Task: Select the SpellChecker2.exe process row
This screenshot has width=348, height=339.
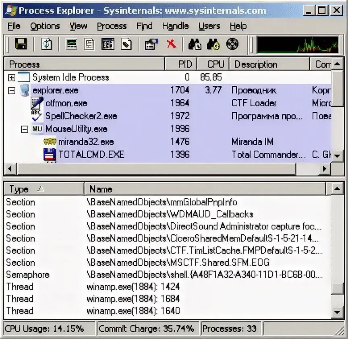Action: [x=168, y=116]
